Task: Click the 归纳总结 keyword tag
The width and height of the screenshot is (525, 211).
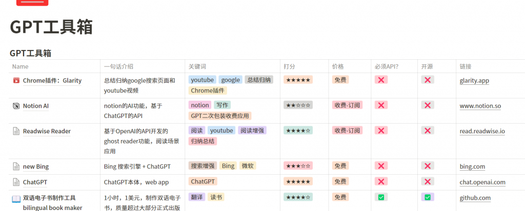Action: [x=203, y=141]
